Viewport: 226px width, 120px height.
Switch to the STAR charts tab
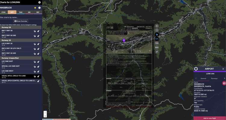coord(3,12)
